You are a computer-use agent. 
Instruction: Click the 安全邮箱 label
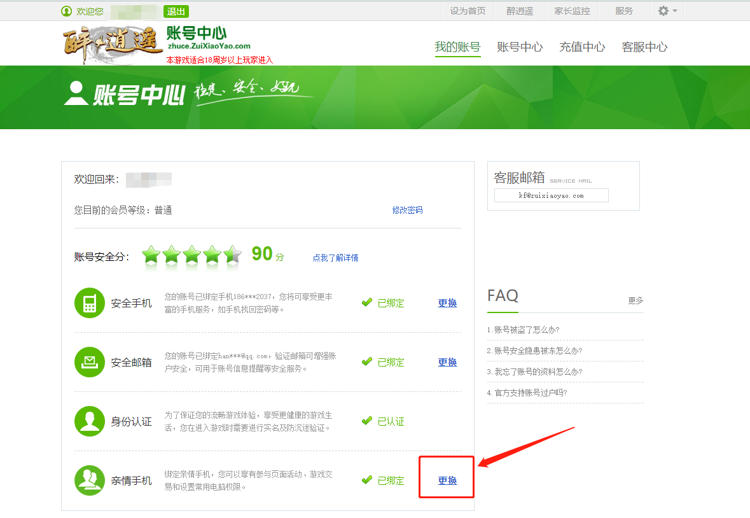click(132, 363)
